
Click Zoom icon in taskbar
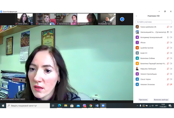pos(103,106)
